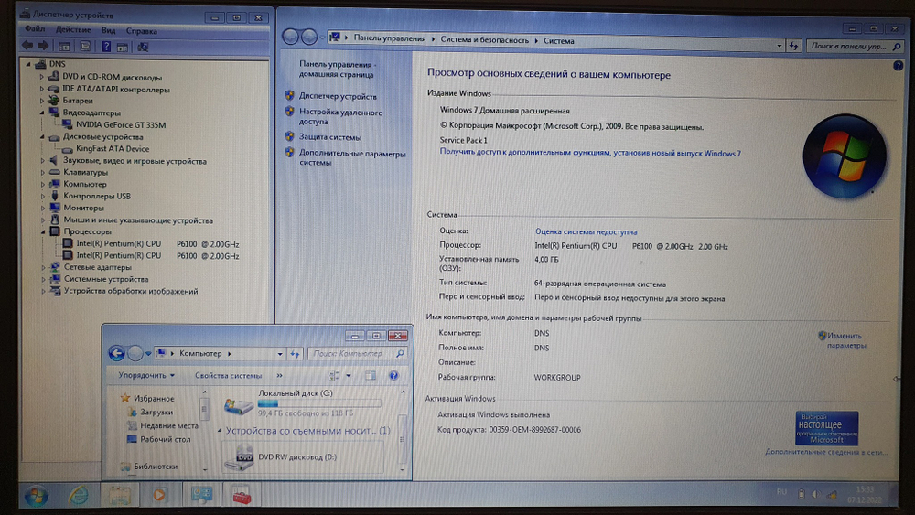
Task: Click refresh icon in Компьютер window
Action: [295, 354]
